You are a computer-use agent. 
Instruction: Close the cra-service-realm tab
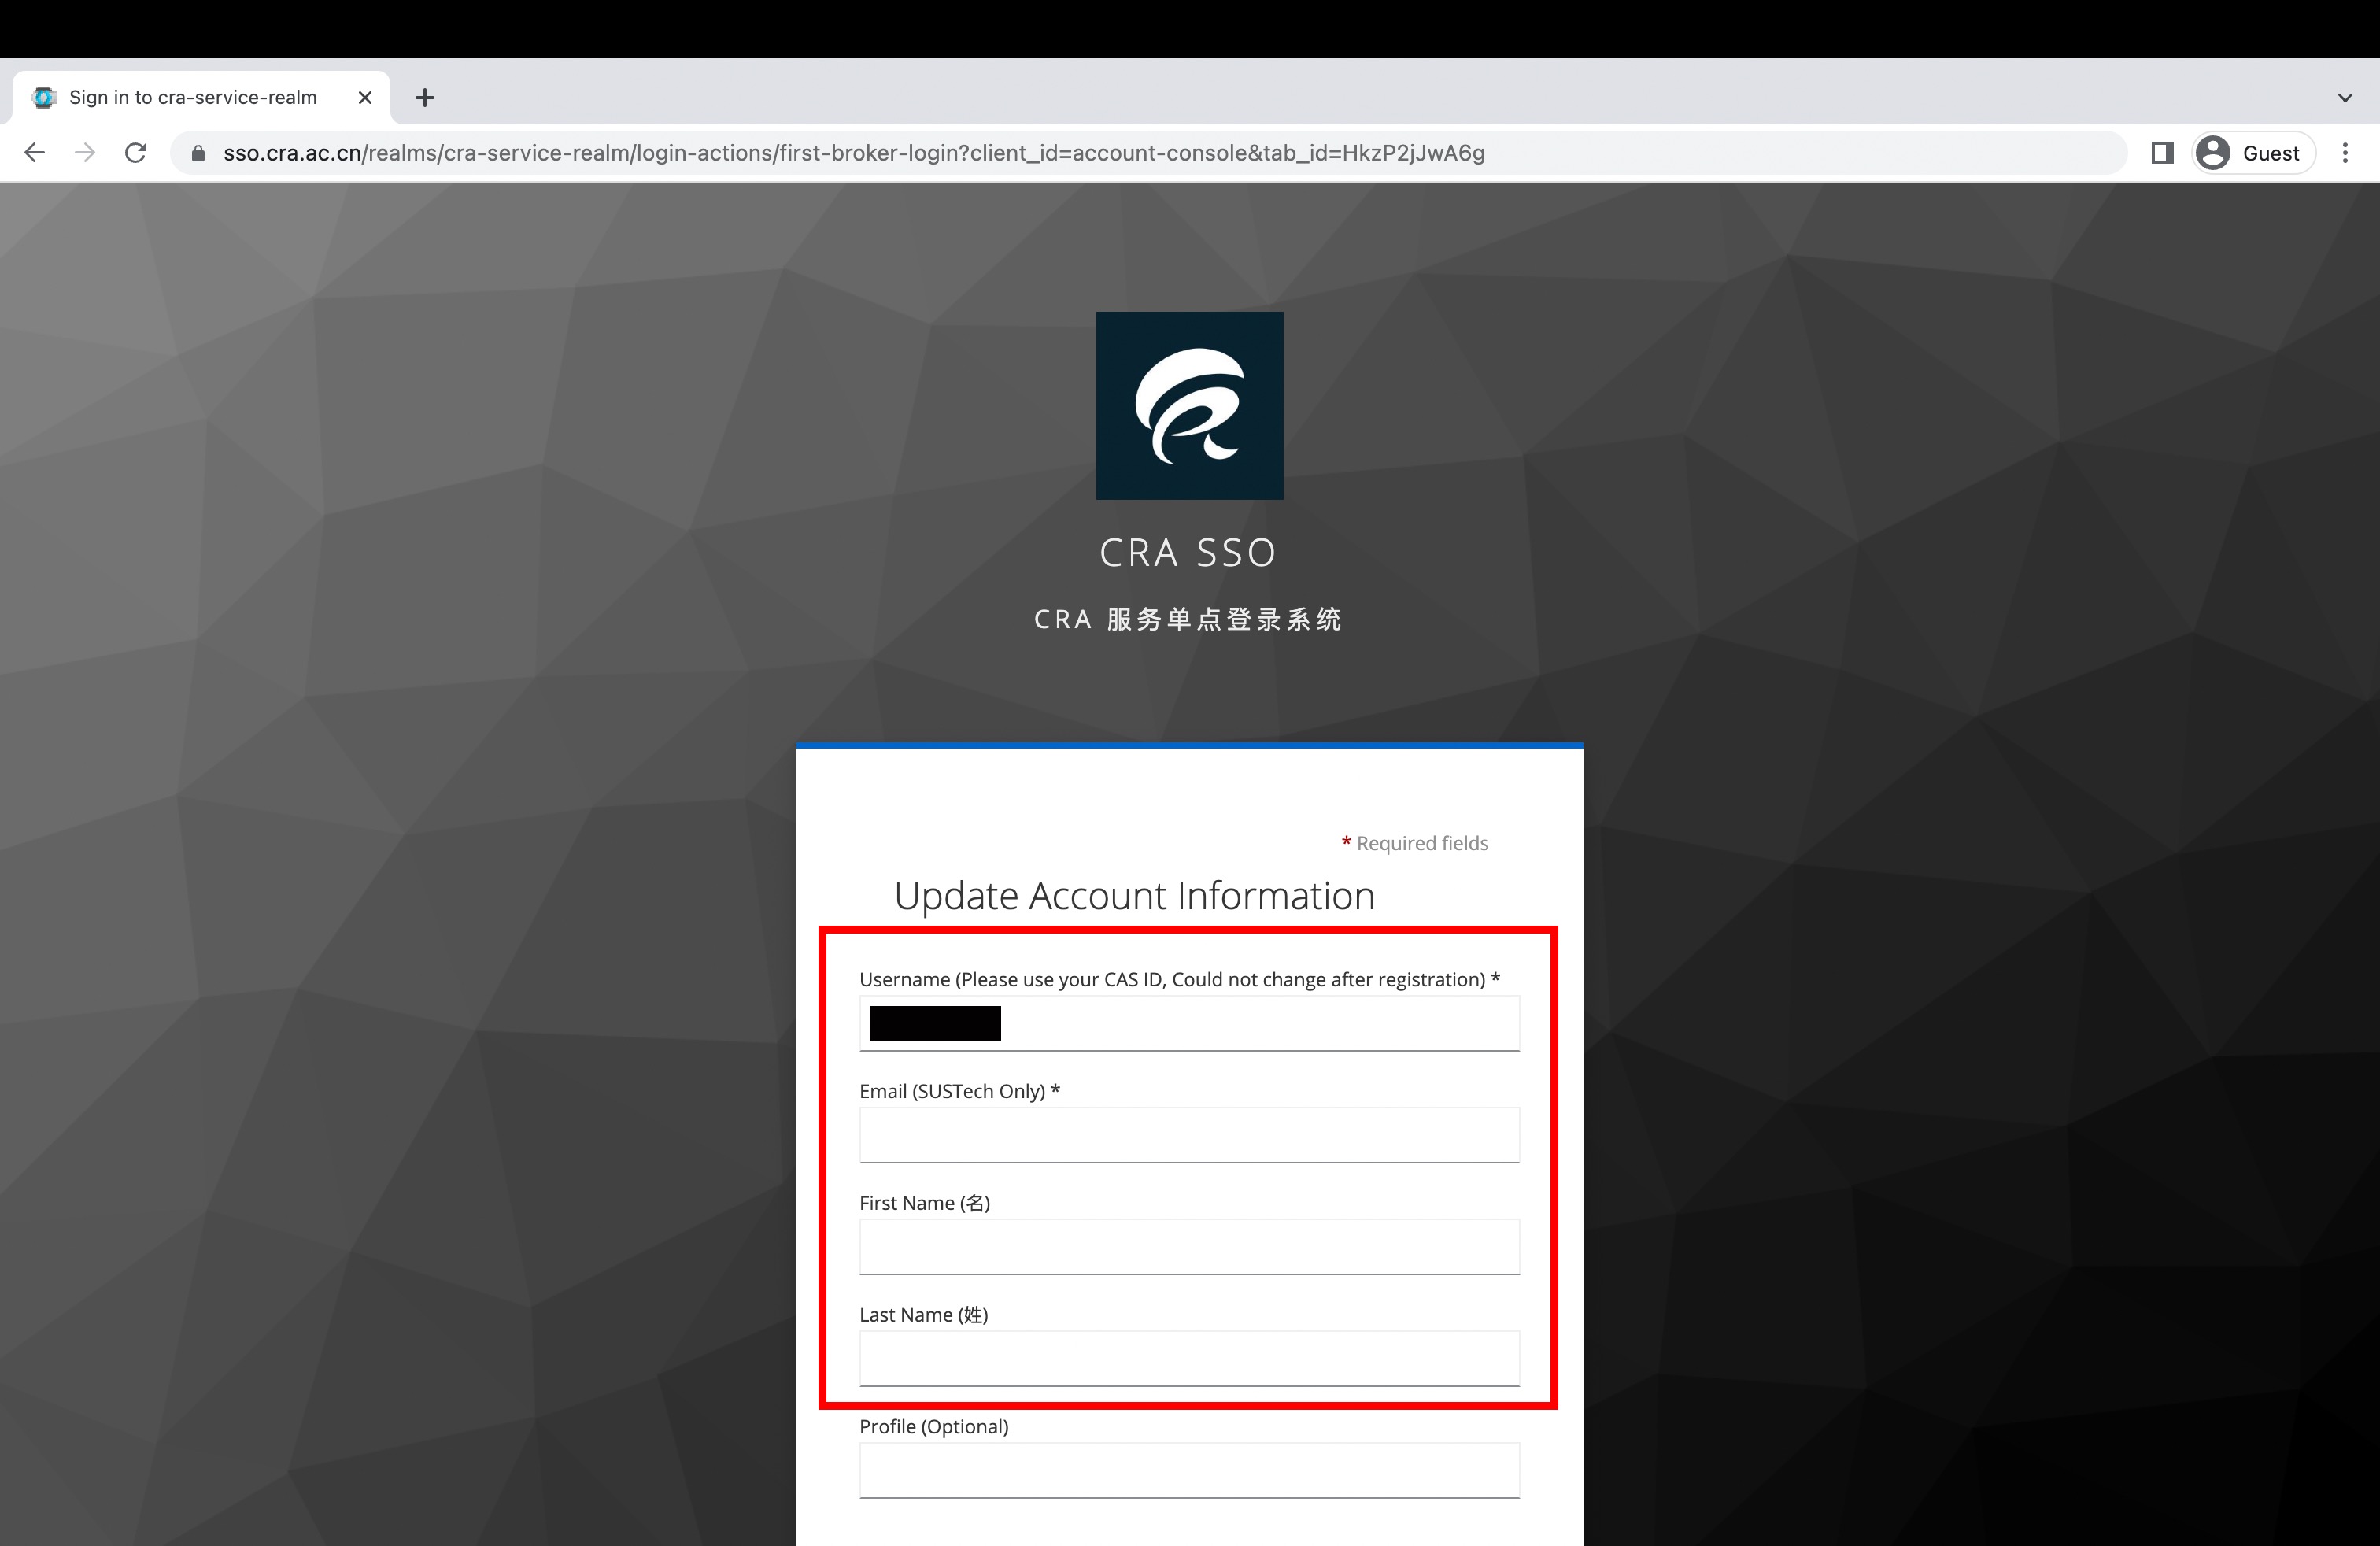[364, 96]
